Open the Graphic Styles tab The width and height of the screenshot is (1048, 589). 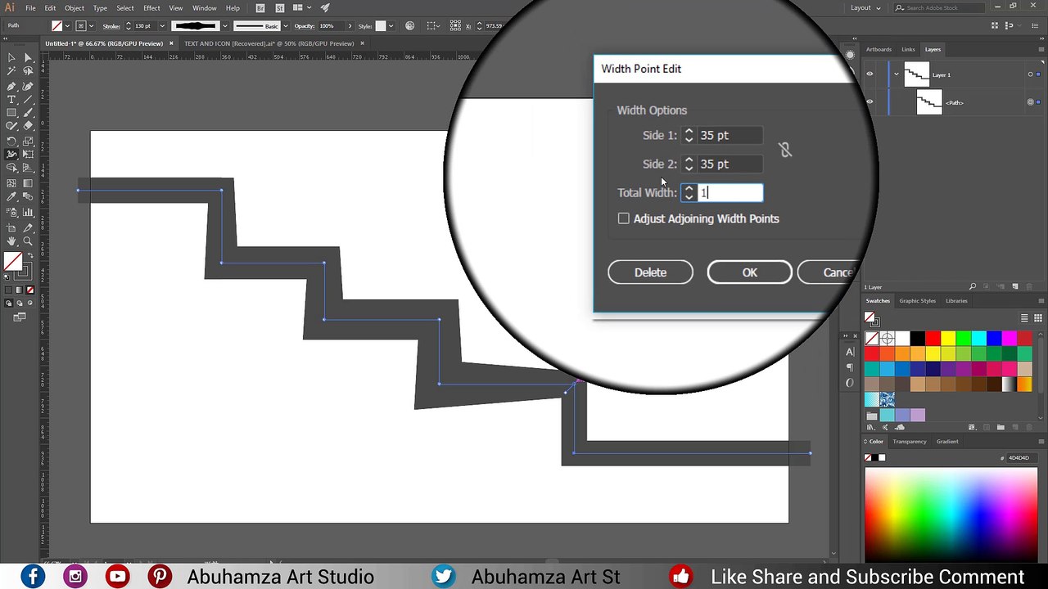tap(917, 300)
